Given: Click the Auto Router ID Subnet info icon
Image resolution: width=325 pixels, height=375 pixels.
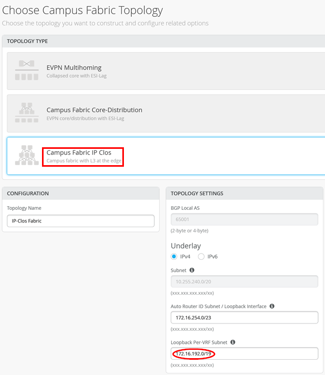Looking at the screenshot, I should (x=272, y=306).
